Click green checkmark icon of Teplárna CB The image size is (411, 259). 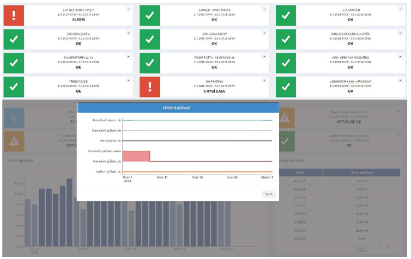coord(286,16)
